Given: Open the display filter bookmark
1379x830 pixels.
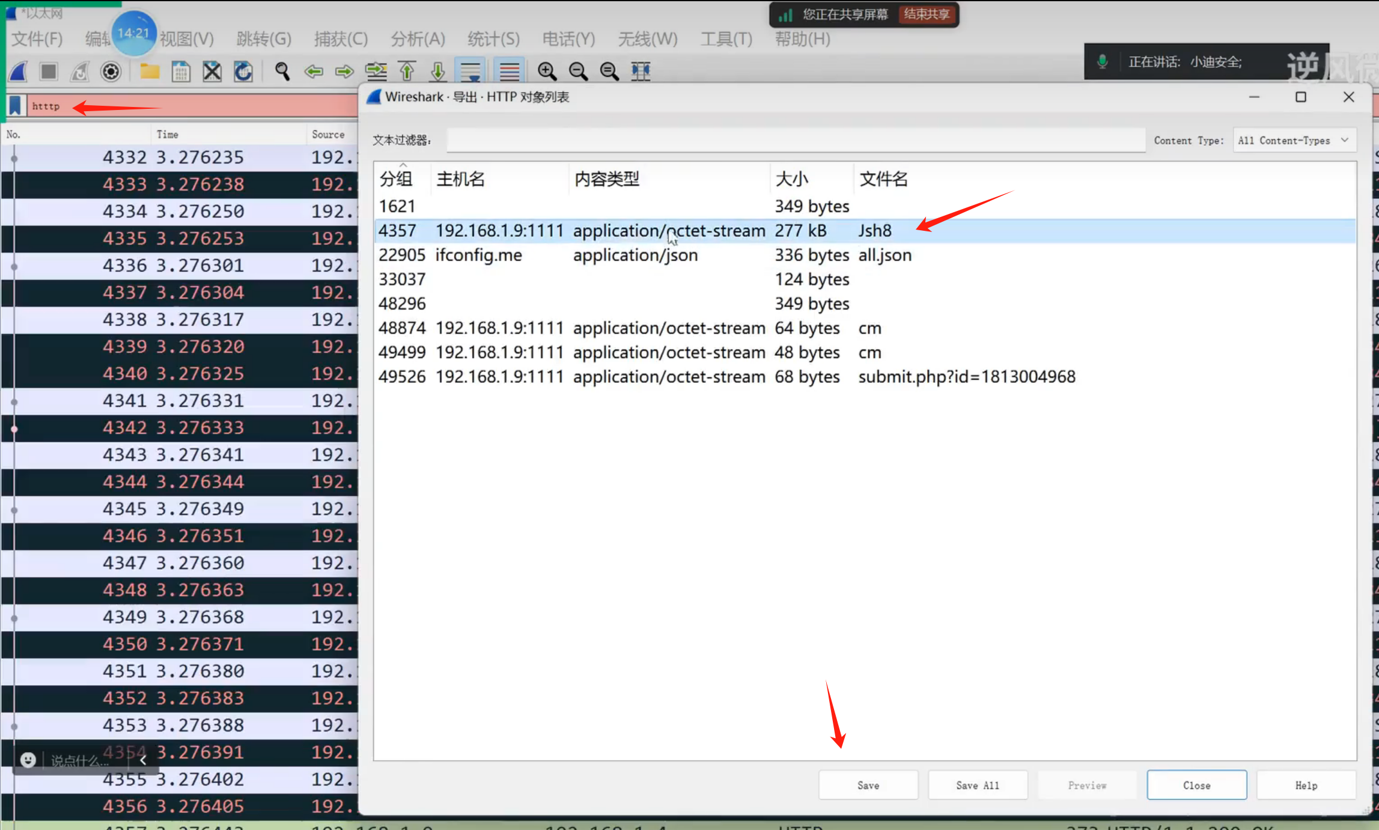Looking at the screenshot, I should [16, 106].
